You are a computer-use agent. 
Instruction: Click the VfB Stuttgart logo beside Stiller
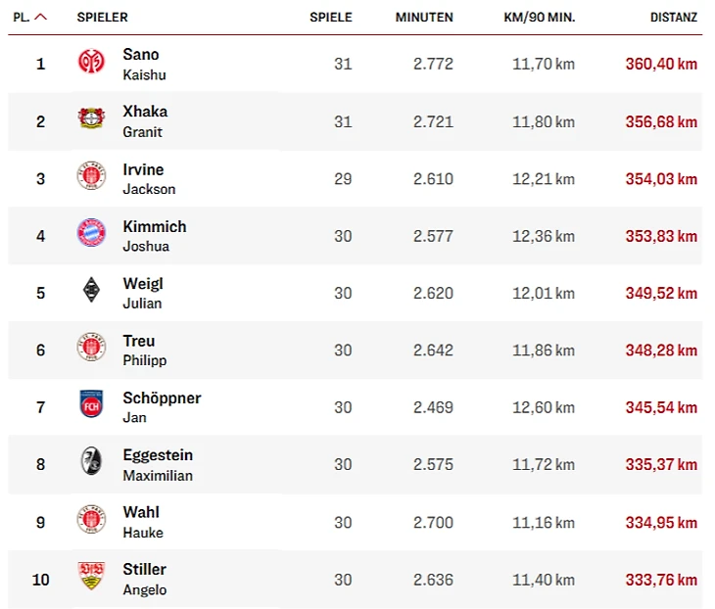click(x=91, y=577)
